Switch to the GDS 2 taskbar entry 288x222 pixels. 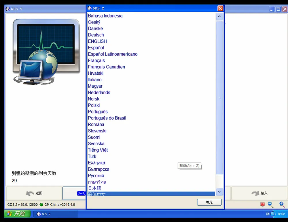pos(56,214)
